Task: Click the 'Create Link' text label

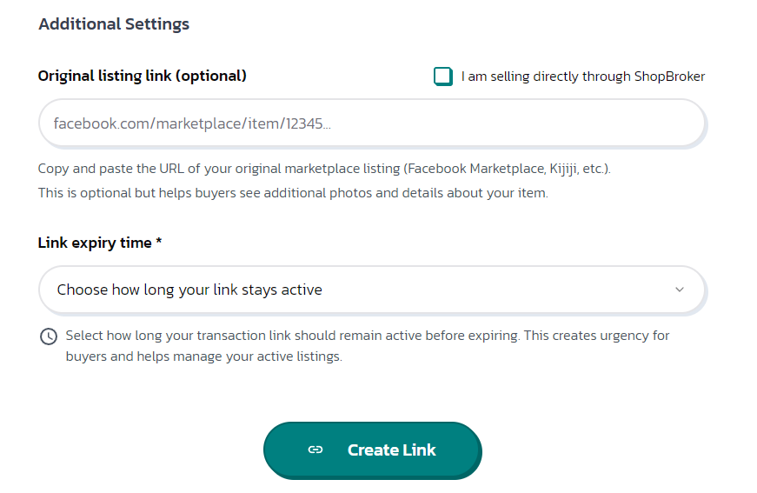Action: pos(391,450)
